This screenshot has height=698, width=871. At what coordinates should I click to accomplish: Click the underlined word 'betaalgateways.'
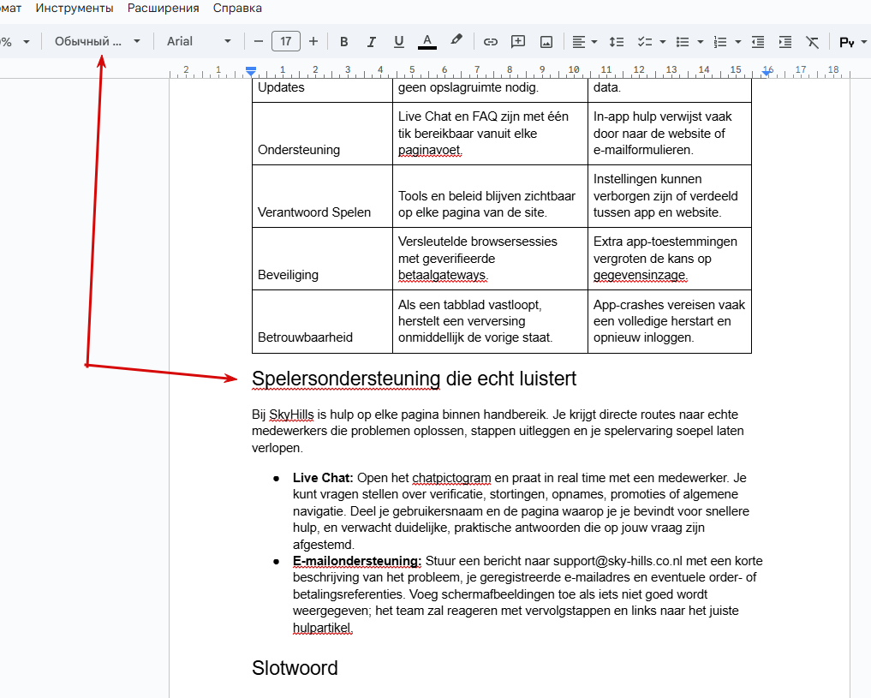click(x=443, y=275)
